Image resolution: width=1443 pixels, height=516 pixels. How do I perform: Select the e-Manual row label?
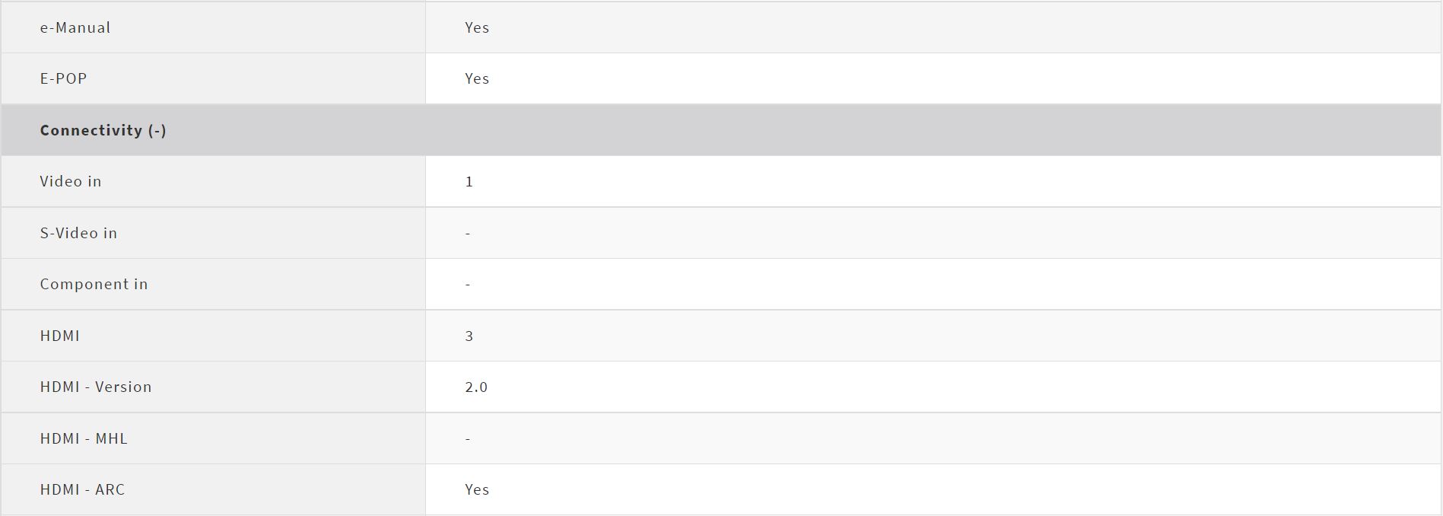pyautogui.click(x=75, y=27)
